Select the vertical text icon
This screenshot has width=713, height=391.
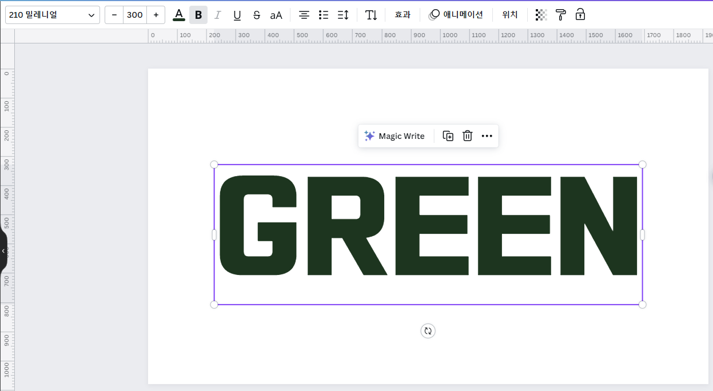(371, 15)
